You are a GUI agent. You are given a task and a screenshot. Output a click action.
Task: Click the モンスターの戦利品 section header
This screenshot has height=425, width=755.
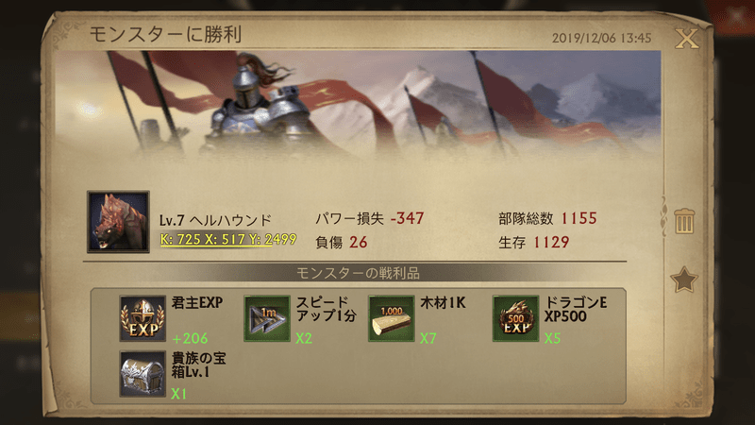click(358, 273)
